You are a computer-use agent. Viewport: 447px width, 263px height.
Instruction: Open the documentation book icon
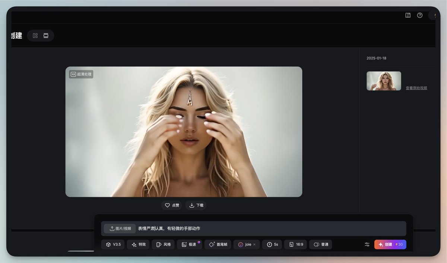coord(408,15)
